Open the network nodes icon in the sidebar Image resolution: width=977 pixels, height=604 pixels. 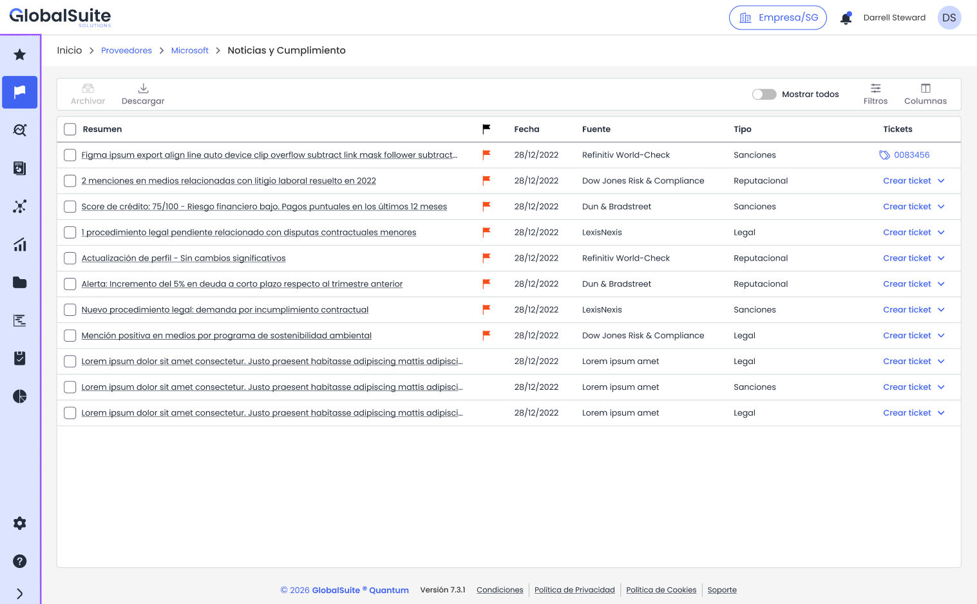tap(20, 206)
